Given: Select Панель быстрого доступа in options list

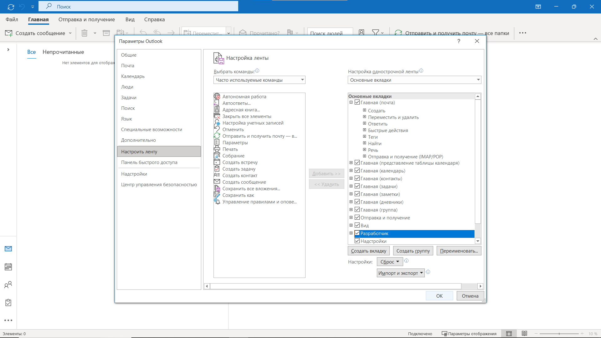Looking at the screenshot, I should [x=149, y=162].
